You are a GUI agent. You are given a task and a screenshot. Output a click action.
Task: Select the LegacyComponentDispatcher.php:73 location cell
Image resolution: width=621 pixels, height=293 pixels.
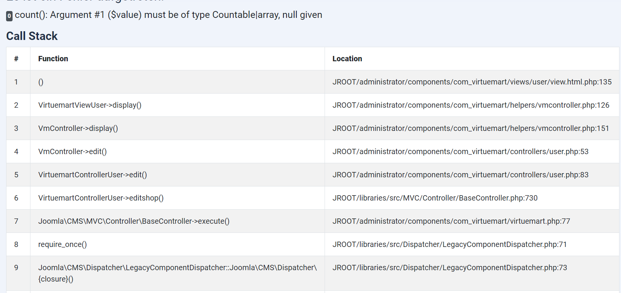click(450, 268)
